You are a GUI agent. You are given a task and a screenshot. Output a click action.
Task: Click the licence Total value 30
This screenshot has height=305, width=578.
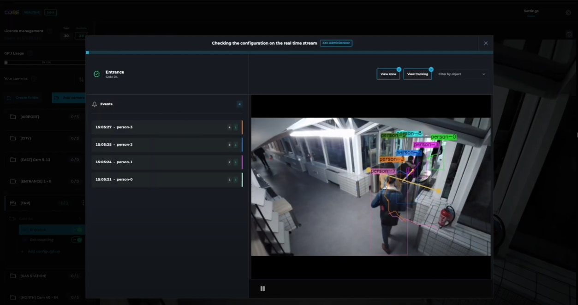click(x=66, y=36)
